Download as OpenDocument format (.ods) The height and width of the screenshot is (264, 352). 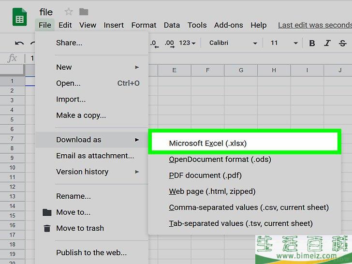tap(245, 160)
